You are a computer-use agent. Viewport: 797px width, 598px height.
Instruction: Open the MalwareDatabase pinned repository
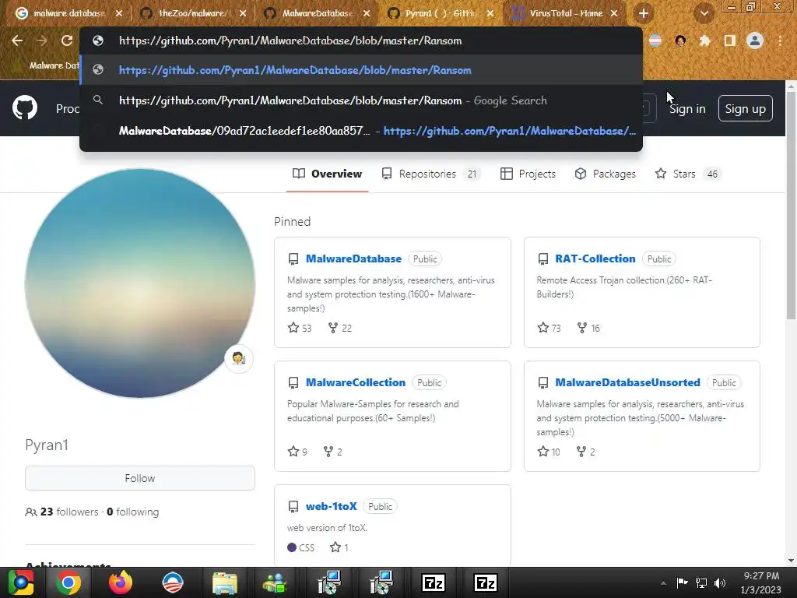tap(353, 259)
